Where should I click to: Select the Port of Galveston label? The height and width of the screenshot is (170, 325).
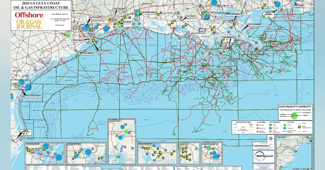point(104,51)
